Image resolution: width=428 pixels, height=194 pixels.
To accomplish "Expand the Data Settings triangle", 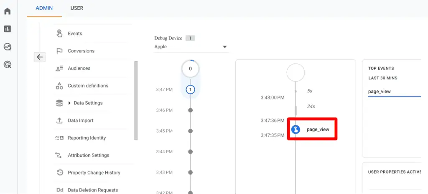I will (69, 103).
